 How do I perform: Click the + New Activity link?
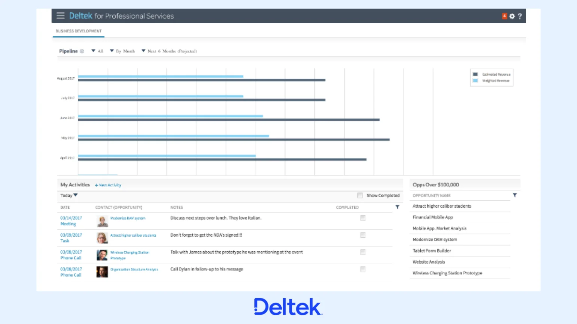click(x=108, y=185)
